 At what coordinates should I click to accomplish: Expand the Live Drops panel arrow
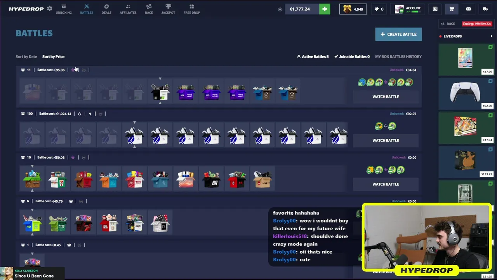click(491, 36)
